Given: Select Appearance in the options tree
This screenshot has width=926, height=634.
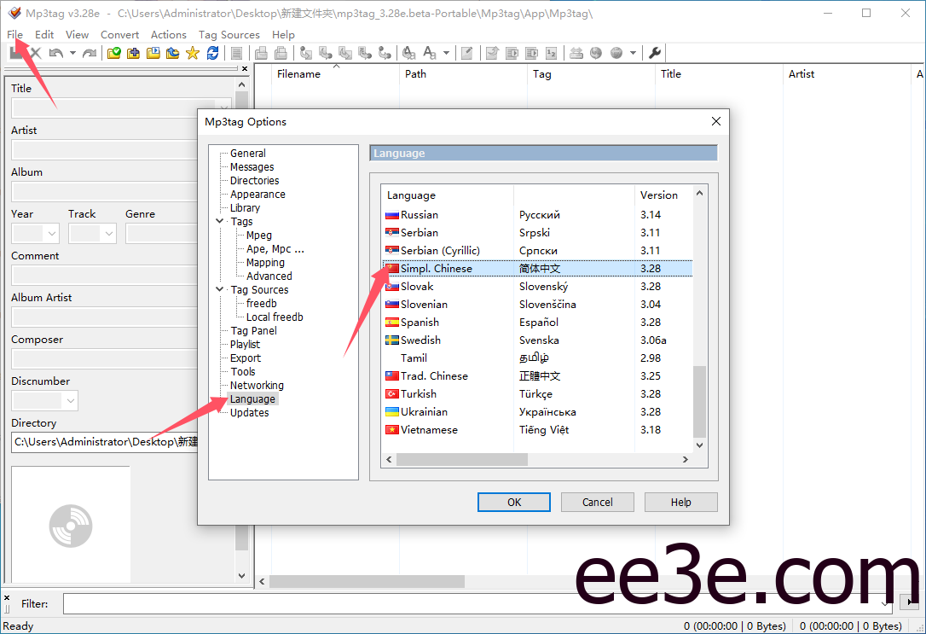Looking at the screenshot, I should (x=258, y=195).
